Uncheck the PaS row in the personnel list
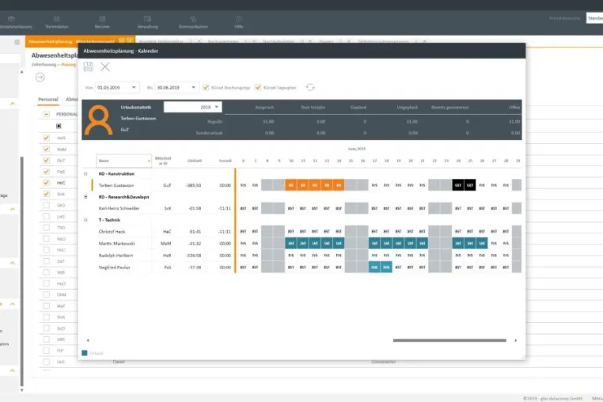 click(47, 171)
